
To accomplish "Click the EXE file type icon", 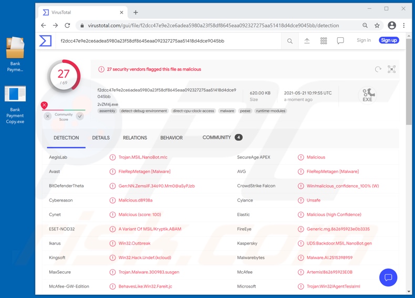I will tap(367, 95).
